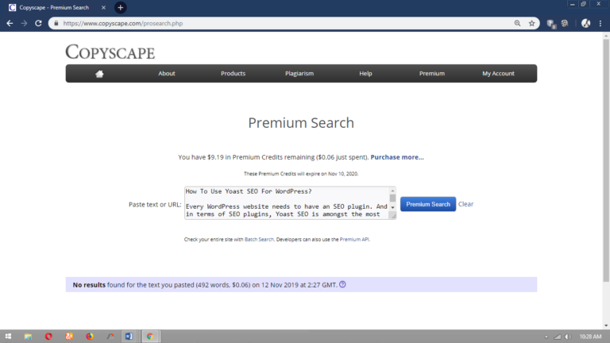610x343 pixels.
Task: Go to My Account in navbar
Action: tap(498, 74)
